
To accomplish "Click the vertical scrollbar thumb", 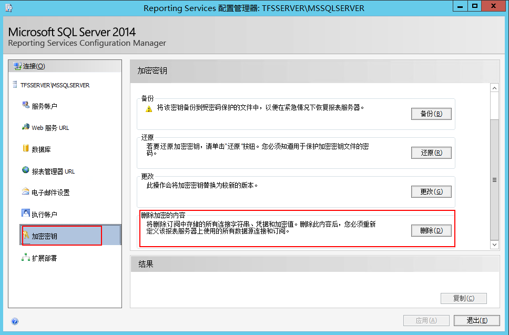I will [494, 179].
